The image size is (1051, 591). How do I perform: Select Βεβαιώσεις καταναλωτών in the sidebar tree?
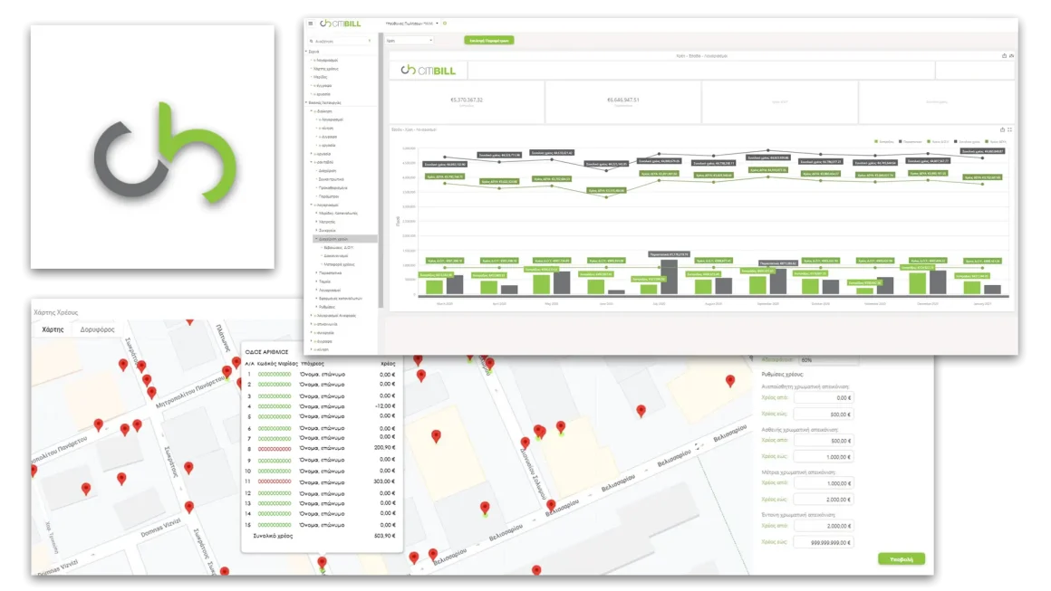341,299
